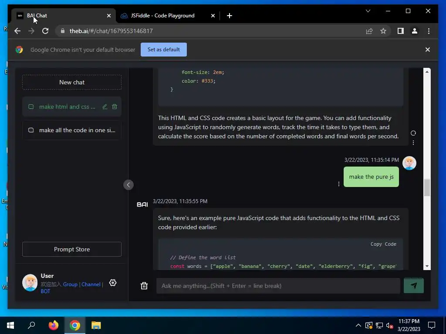The height and width of the screenshot is (334, 446).
Task: Click the lock icon in address bar
Action: point(63,31)
